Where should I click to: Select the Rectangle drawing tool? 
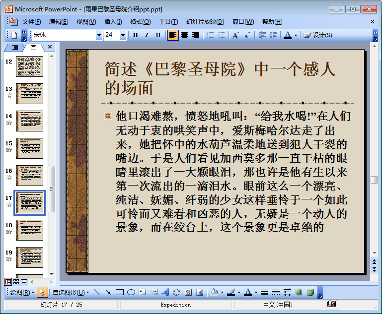point(120,292)
